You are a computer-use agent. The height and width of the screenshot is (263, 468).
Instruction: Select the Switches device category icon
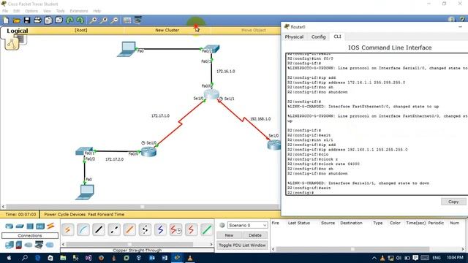[x=20, y=226]
